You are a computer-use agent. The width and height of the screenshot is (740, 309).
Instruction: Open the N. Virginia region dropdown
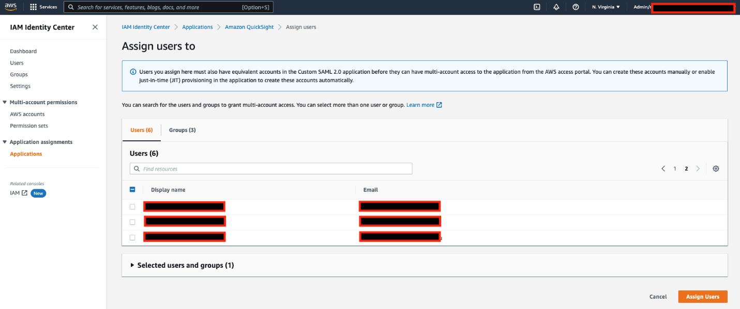click(606, 7)
